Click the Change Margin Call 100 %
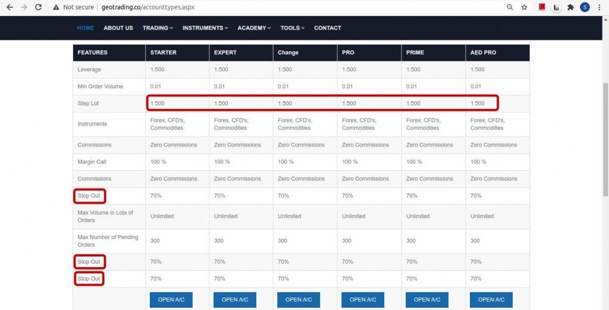 (285, 162)
